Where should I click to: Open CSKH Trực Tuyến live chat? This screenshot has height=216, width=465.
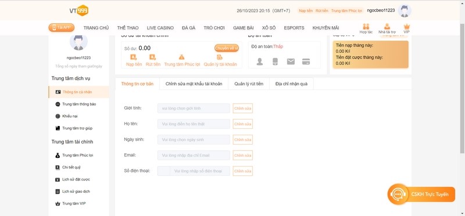(421, 195)
